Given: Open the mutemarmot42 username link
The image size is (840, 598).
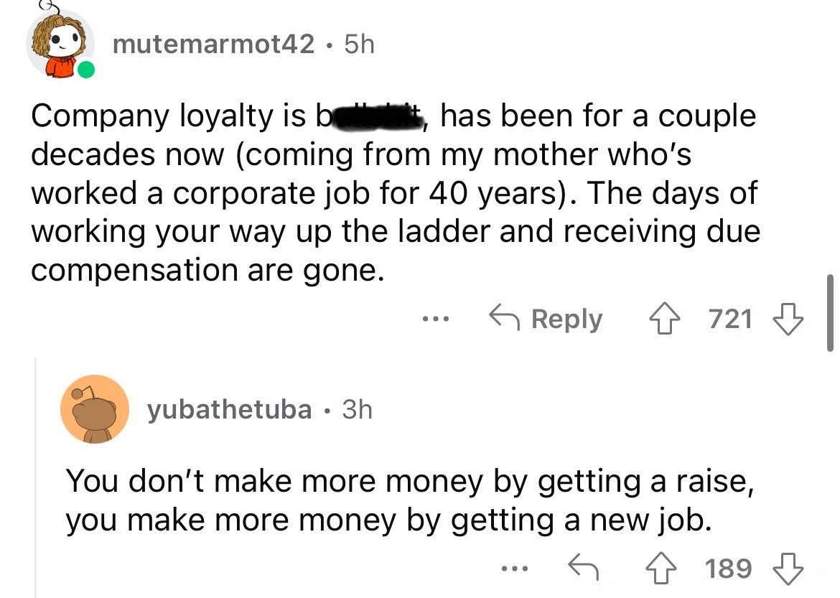Looking at the screenshot, I should click(214, 45).
